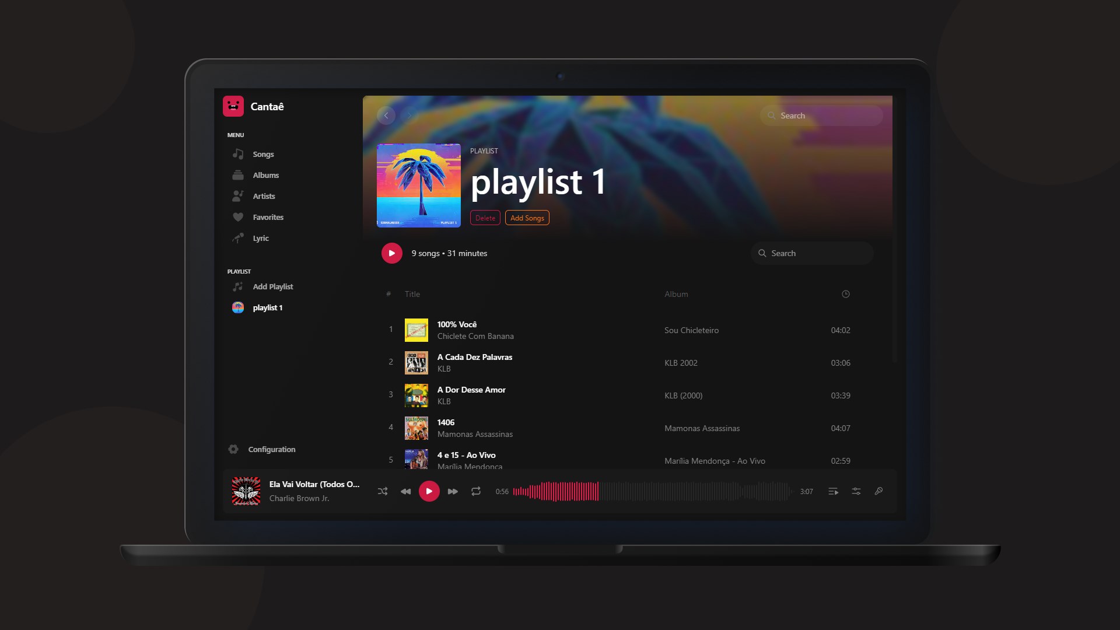Screen dimensions: 1120x630
Task: Select song "A Cada Dez Palavras"
Action: pyautogui.click(x=474, y=357)
